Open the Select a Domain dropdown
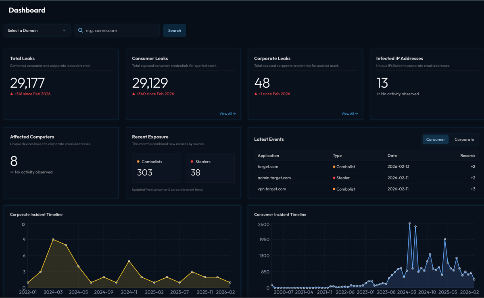The height and width of the screenshot is (298, 484). (37, 30)
